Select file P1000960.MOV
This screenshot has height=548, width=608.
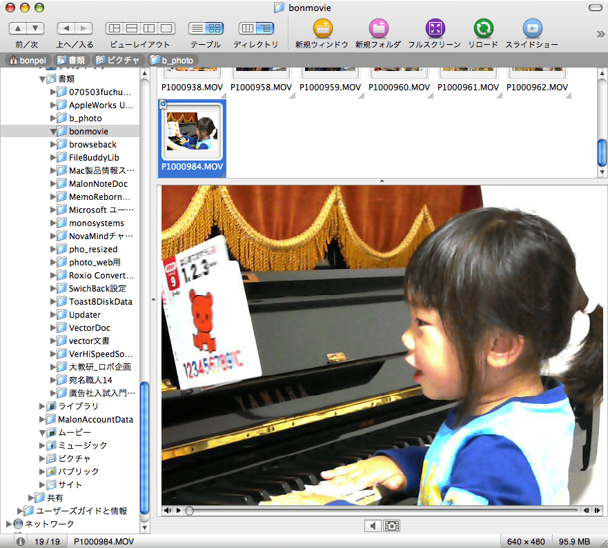(x=399, y=88)
